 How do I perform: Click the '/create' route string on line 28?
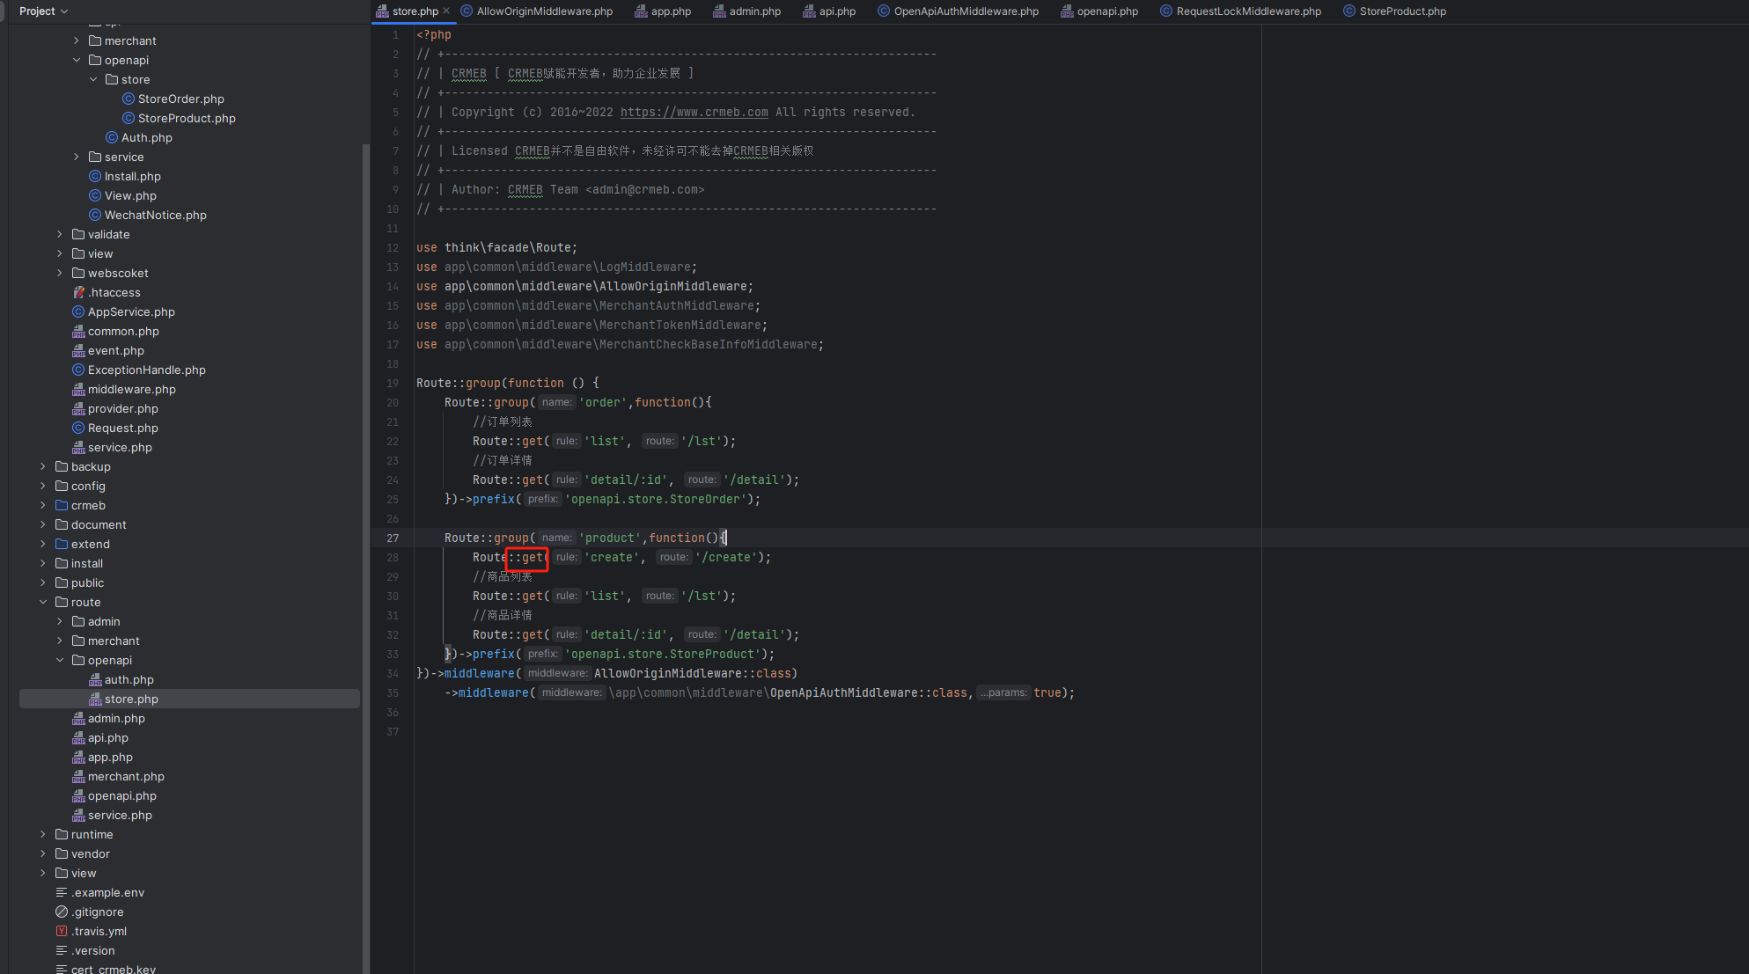[726, 558]
